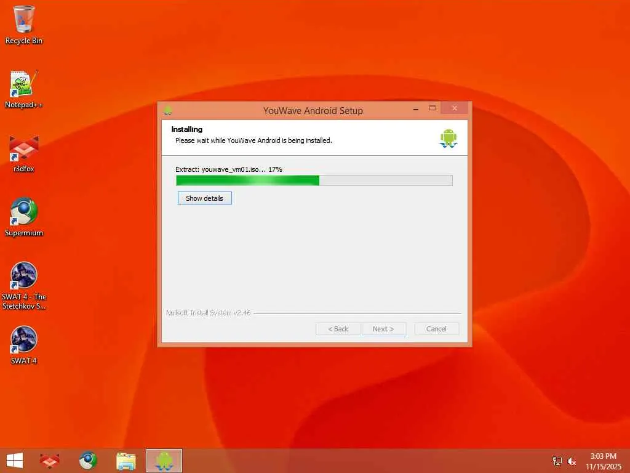Launch Supermium from the taskbar

tap(87, 461)
